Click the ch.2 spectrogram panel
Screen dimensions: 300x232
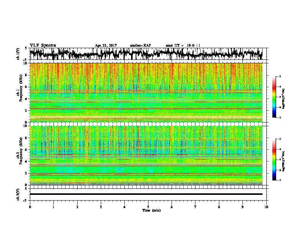146,155
